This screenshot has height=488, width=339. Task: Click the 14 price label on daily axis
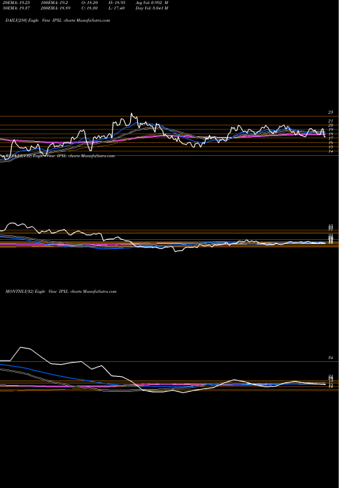coord(331,151)
